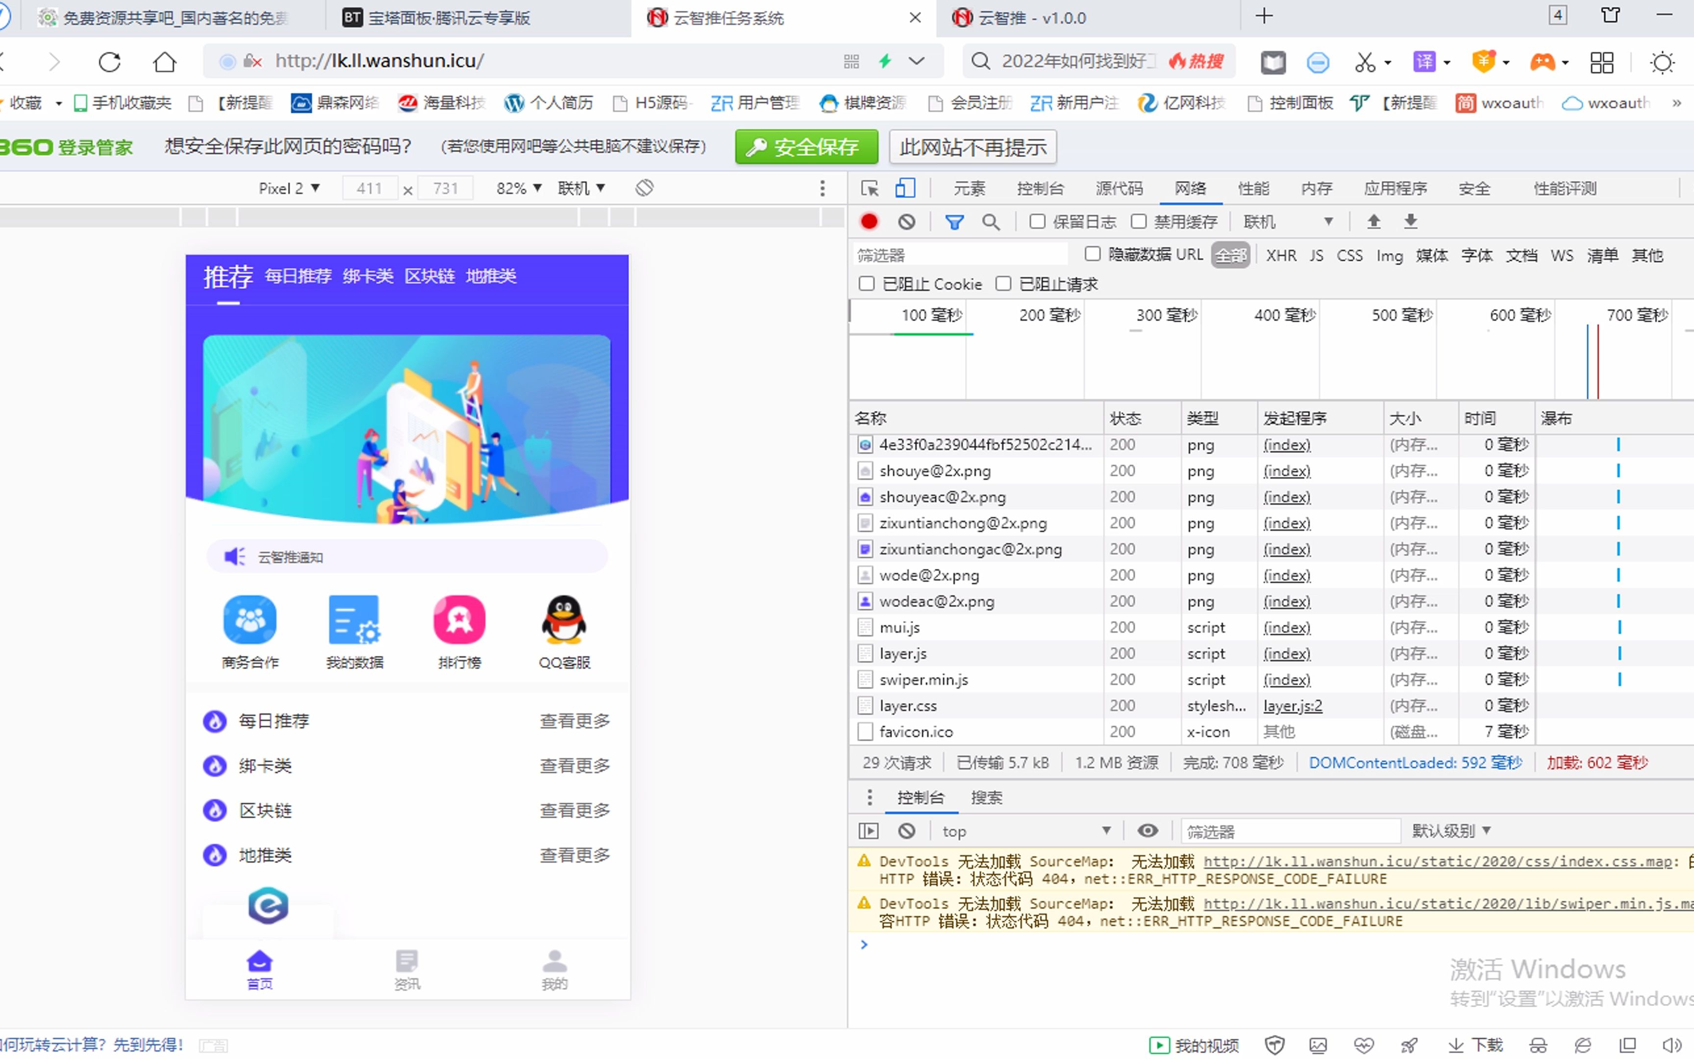This screenshot has width=1694, height=1059.
Task: Click 此网站不再提示 button
Action: [973, 147]
